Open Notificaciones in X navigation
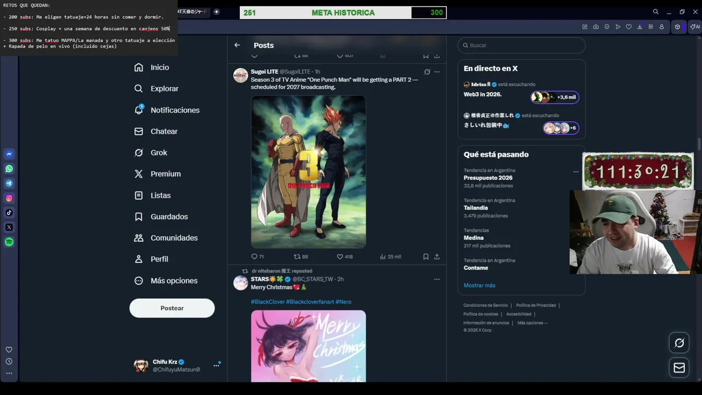 click(167, 110)
